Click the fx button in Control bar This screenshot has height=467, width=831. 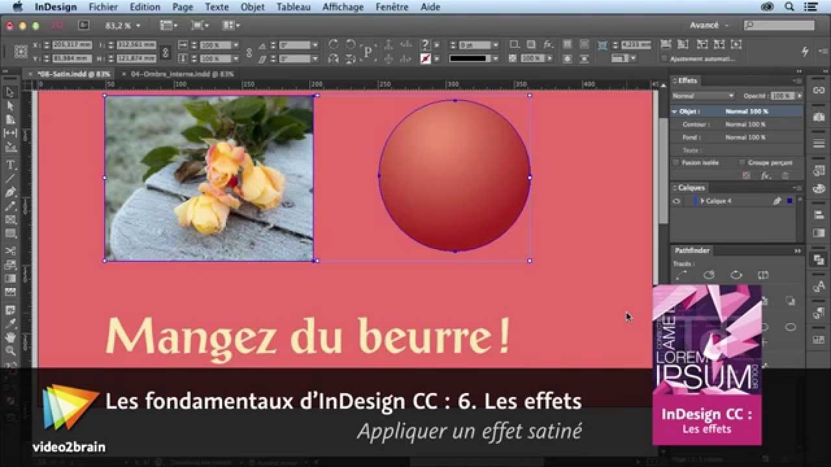(548, 45)
